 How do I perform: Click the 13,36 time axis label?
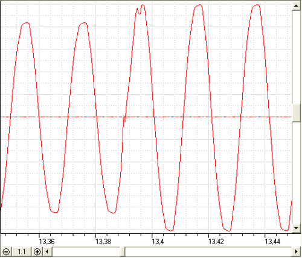[x=47, y=241]
